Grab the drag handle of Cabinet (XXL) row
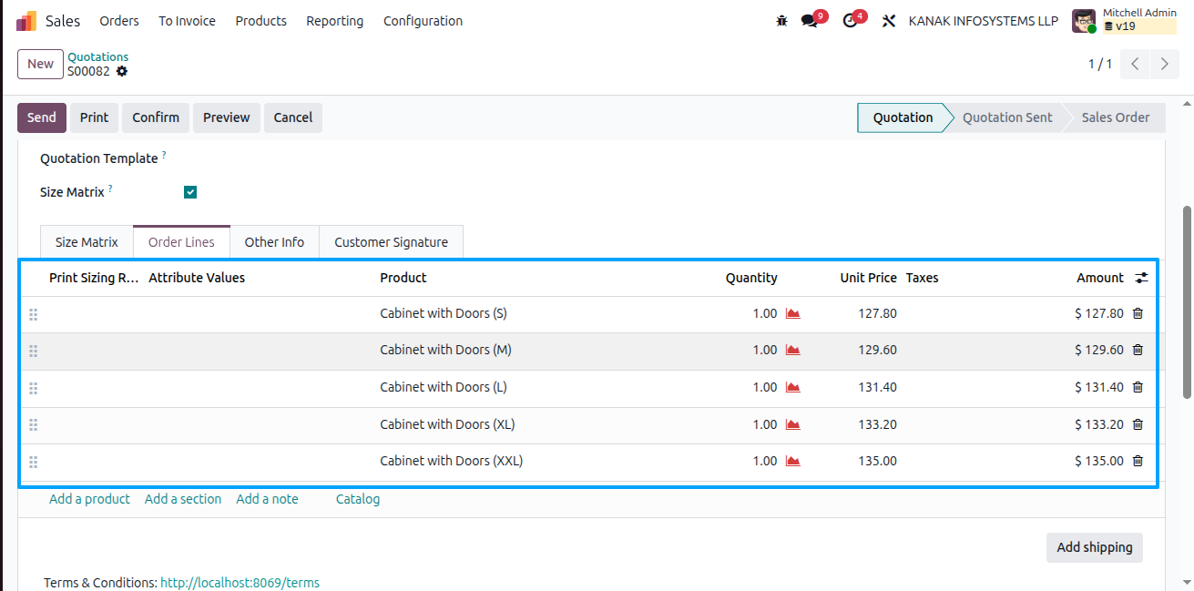The image size is (1194, 591). (34, 462)
